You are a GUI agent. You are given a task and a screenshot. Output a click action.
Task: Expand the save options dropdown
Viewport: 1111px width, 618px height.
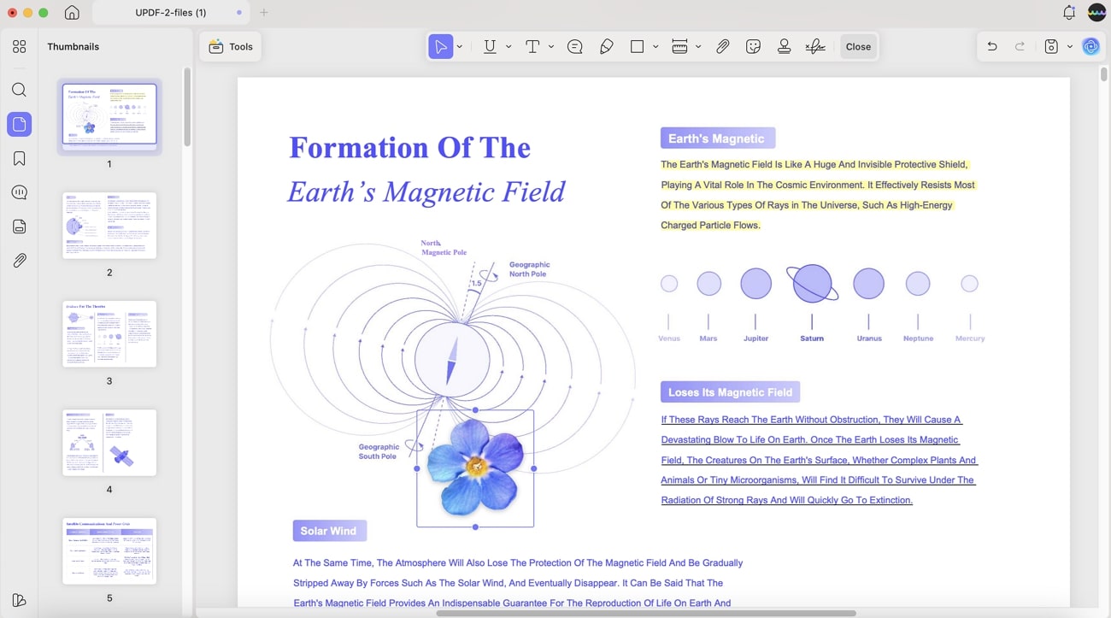point(1069,47)
